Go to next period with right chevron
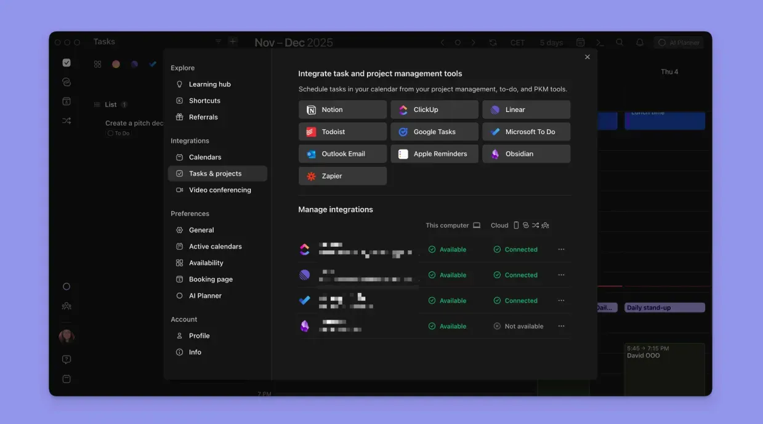The image size is (763, 424). pos(473,42)
